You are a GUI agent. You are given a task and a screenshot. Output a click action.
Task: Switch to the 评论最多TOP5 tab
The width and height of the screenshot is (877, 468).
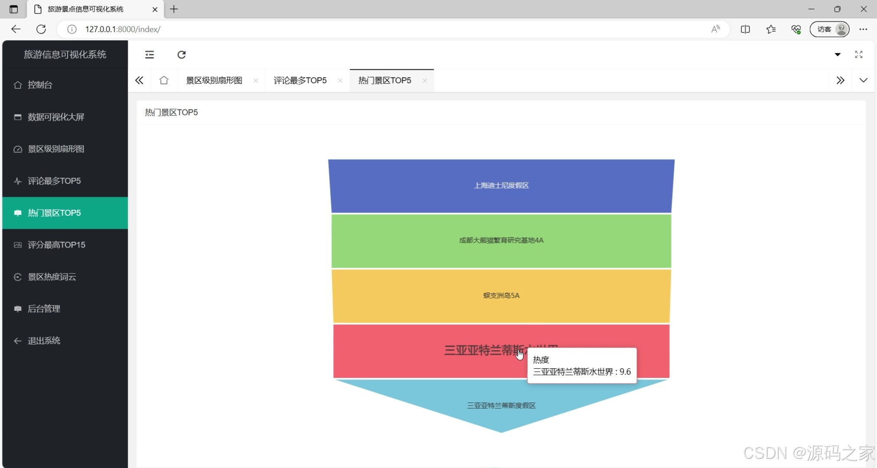tap(299, 80)
